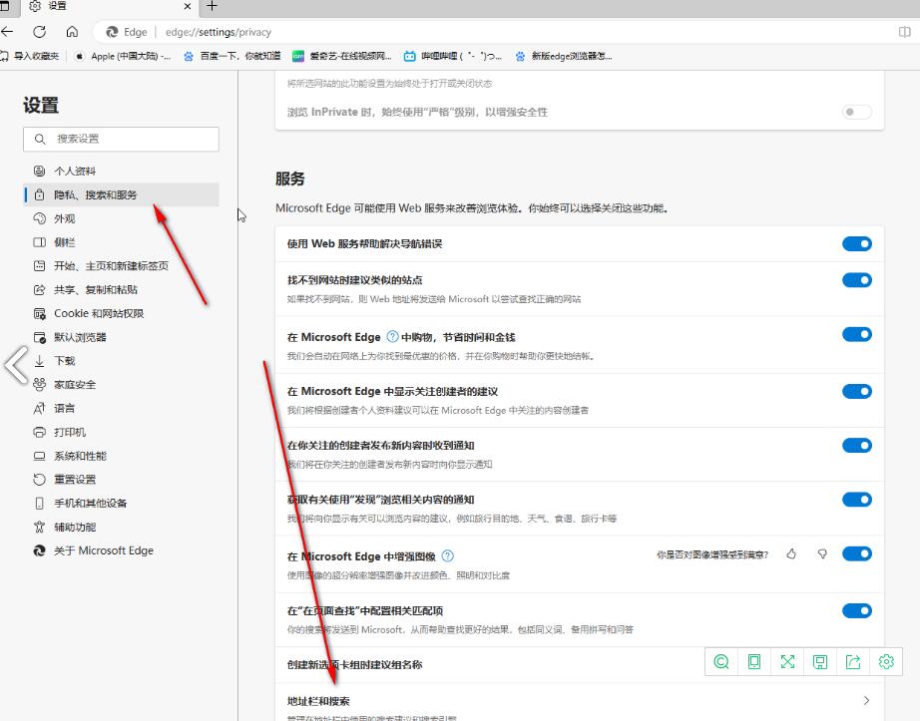Screen dimensions: 920x721
Task: Open 共享、复制和粘贴 section
Action: coord(121,289)
